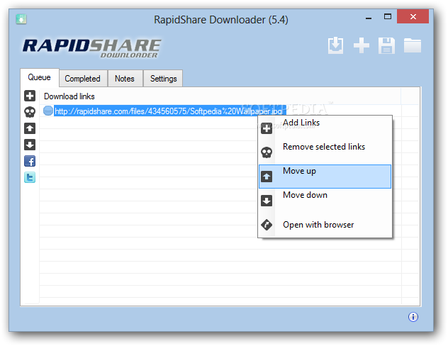Click the sidebar add links plus icon
This screenshot has width=448, height=346.
[x=30, y=96]
